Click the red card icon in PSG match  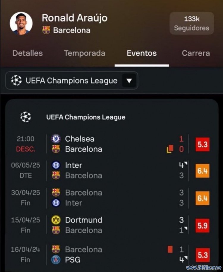coord(170,249)
